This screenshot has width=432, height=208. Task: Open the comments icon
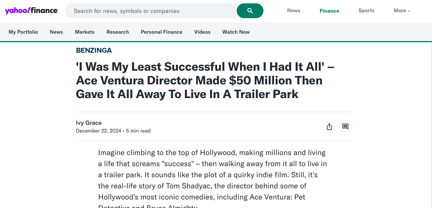345,127
